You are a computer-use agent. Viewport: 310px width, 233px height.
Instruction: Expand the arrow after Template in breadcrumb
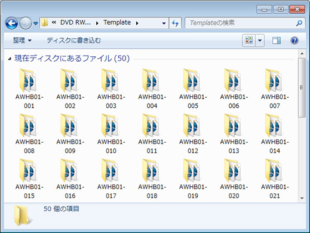(137, 23)
